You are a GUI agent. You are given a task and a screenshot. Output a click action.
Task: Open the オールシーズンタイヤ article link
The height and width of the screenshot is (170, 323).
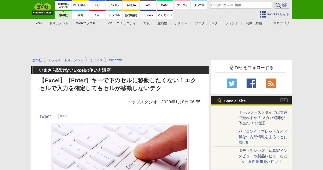point(263,118)
